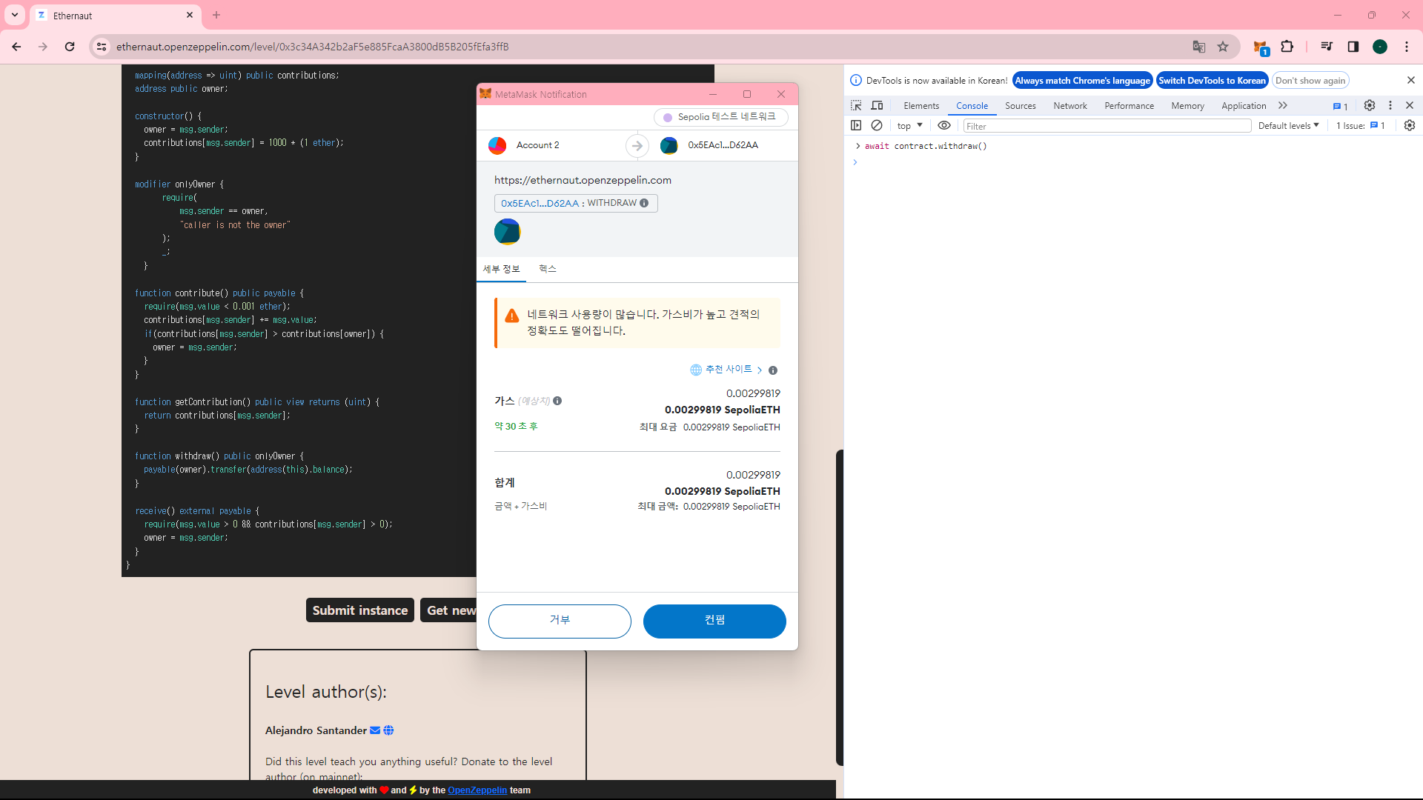Screen dimensions: 1423x800
Task: Click the gas estimate info icon
Action: pyautogui.click(x=557, y=401)
